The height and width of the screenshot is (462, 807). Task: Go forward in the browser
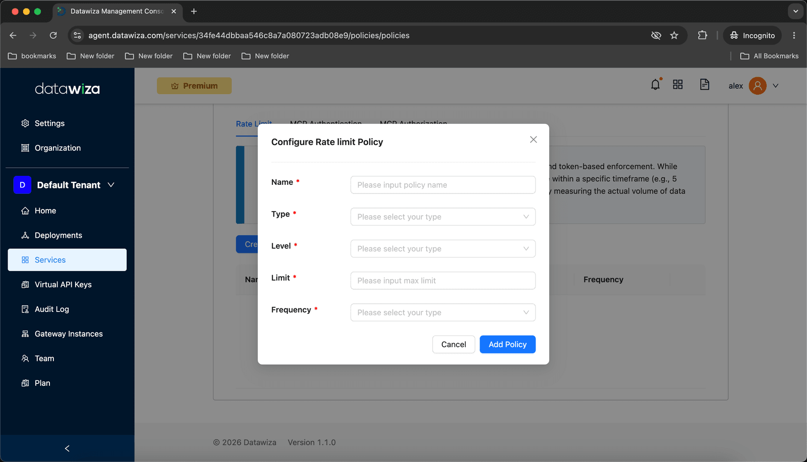tap(33, 35)
